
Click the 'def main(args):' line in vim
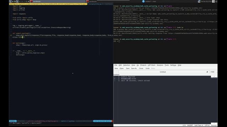[19, 43]
